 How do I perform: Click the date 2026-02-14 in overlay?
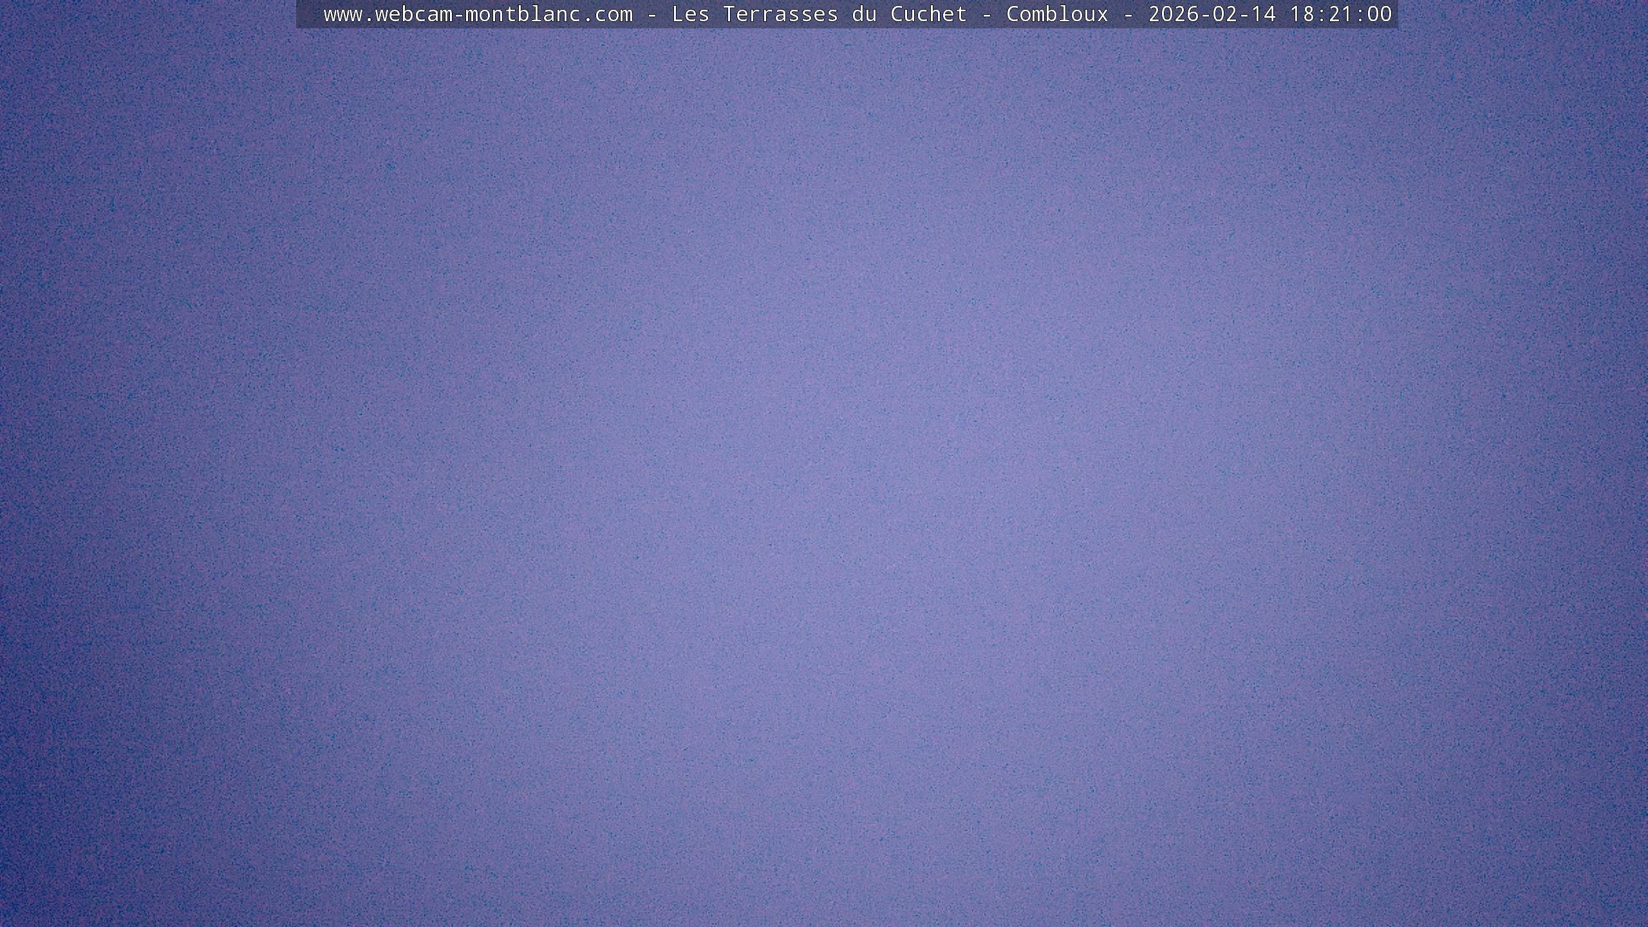point(1212,14)
